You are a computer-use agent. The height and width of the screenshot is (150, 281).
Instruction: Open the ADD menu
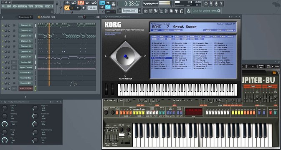point(15,6)
